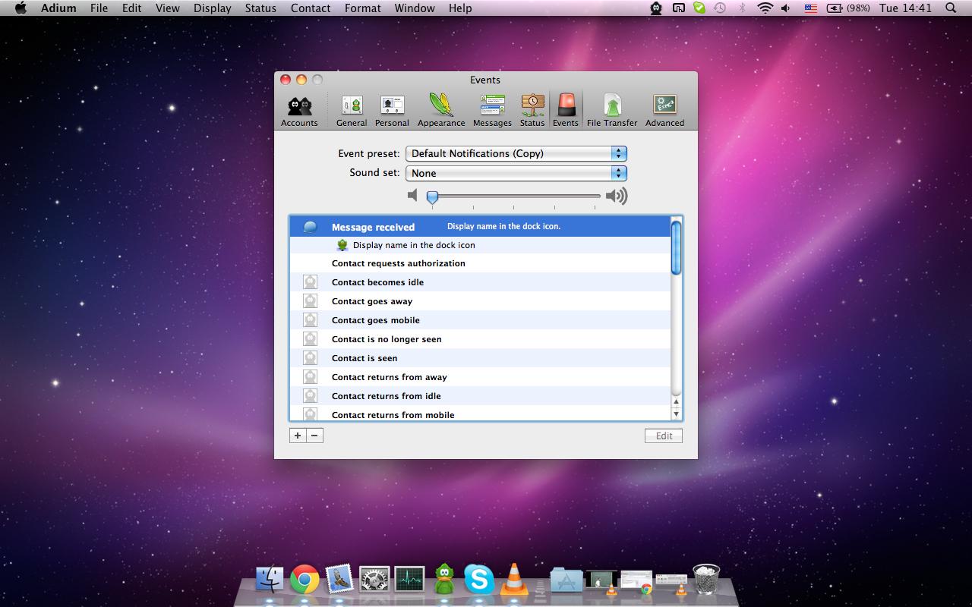
Task: Open the Appearance preferences pane
Action: [441, 110]
